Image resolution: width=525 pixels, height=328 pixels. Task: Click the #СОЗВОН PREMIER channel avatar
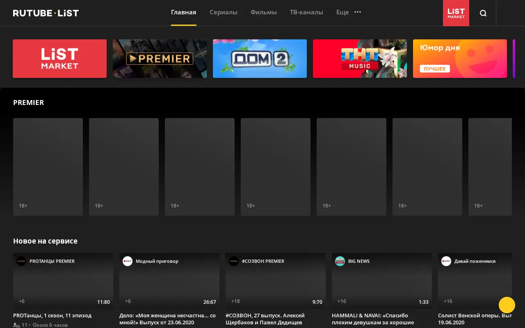click(234, 261)
